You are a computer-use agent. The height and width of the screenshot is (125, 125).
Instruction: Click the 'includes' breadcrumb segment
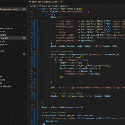pos(33,6)
